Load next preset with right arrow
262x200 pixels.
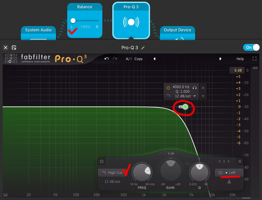pos(220,59)
